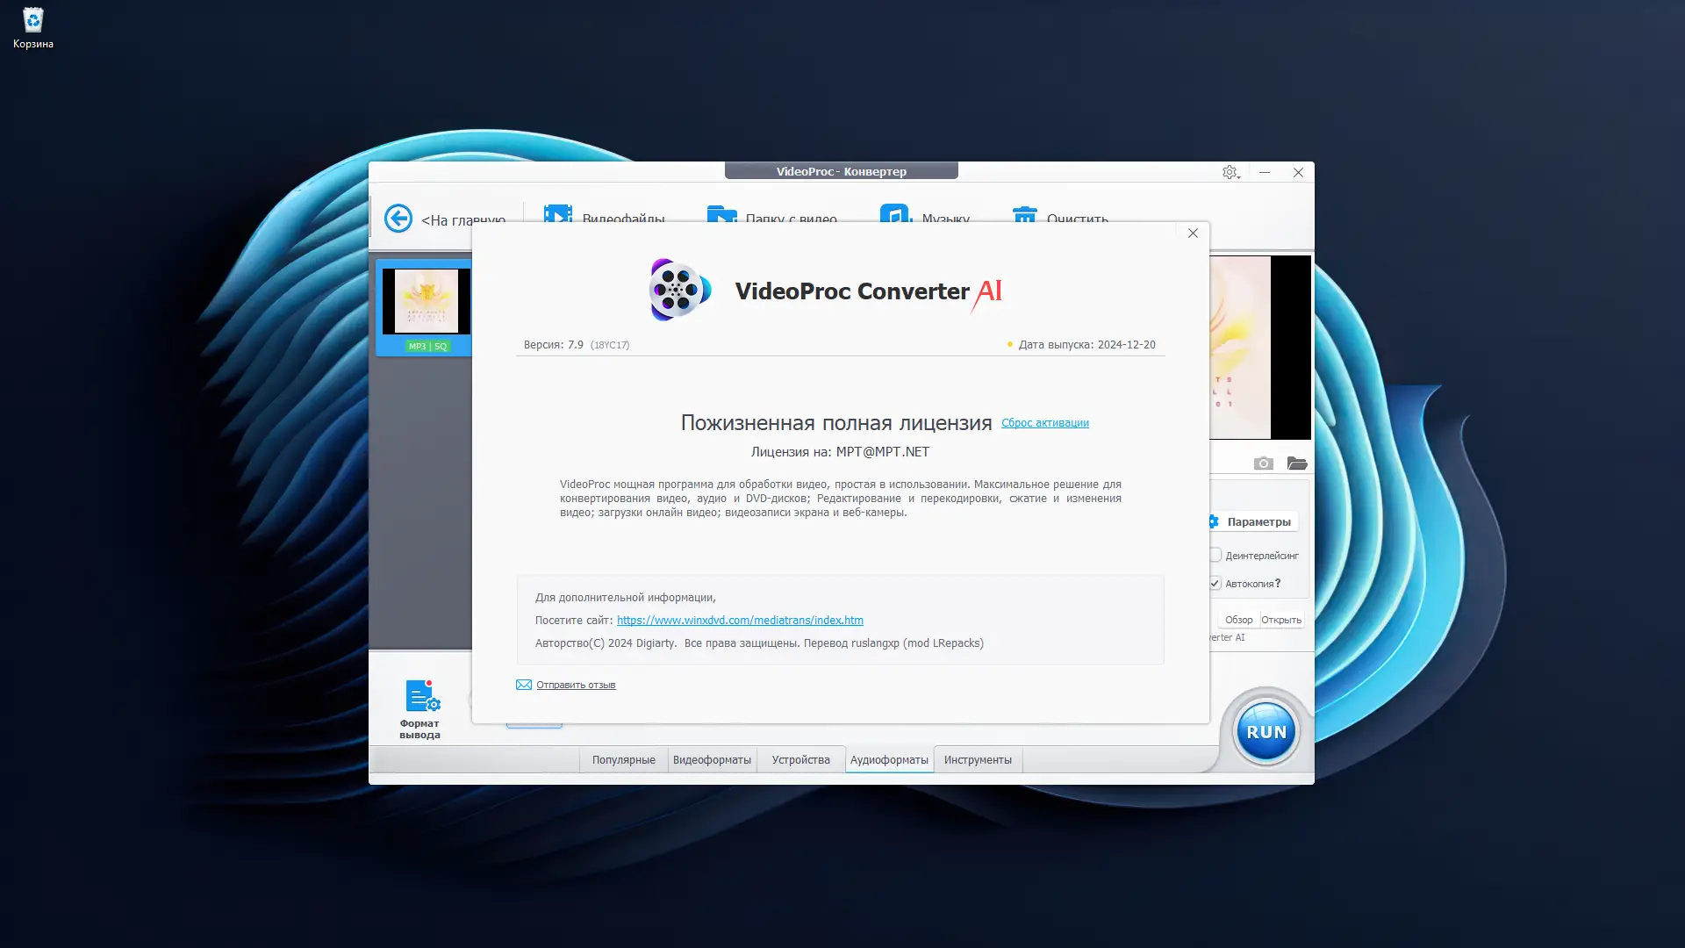The height and width of the screenshot is (948, 1685).
Task: Switch to the Устройства tab
Action: (x=800, y=760)
